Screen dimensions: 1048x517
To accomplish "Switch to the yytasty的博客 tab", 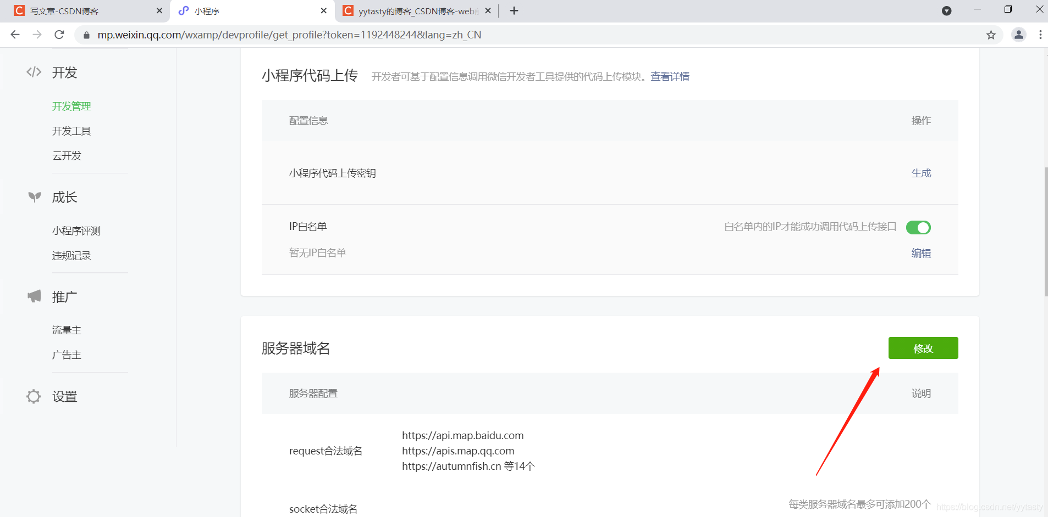I will point(416,11).
